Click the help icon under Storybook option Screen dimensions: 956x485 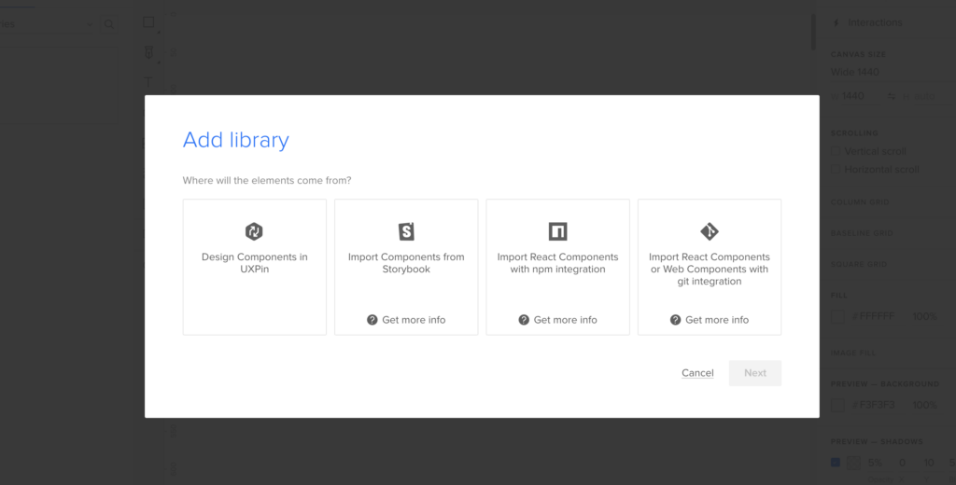[x=372, y=320]
